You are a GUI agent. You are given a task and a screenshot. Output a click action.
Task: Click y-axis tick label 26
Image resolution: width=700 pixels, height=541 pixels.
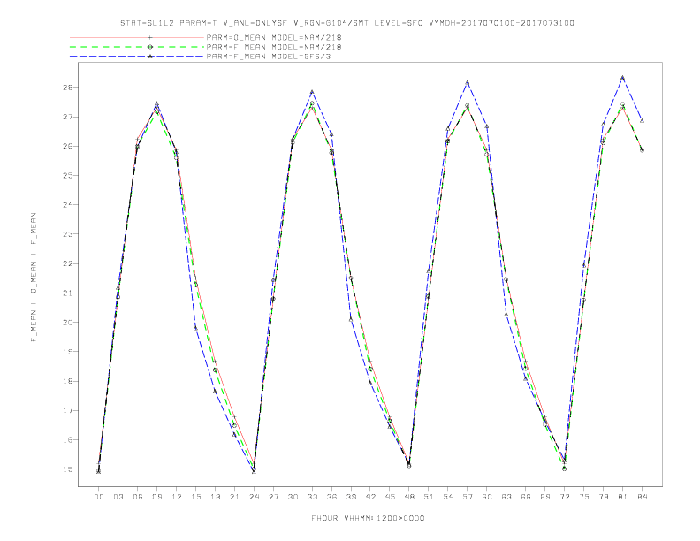click(x=67, y=147)
